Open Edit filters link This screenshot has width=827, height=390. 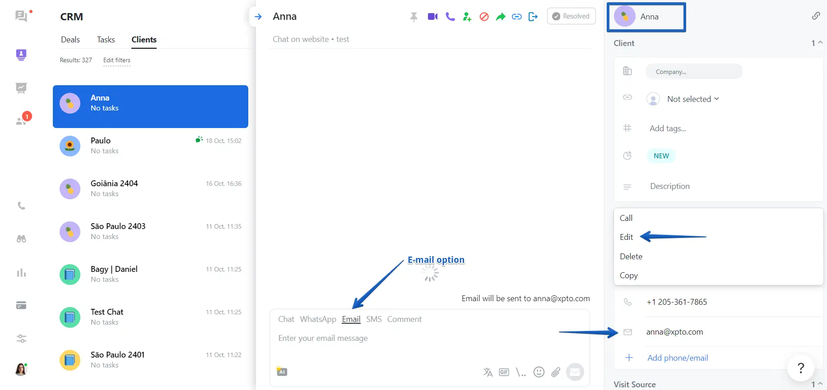[x=116, y=60]
